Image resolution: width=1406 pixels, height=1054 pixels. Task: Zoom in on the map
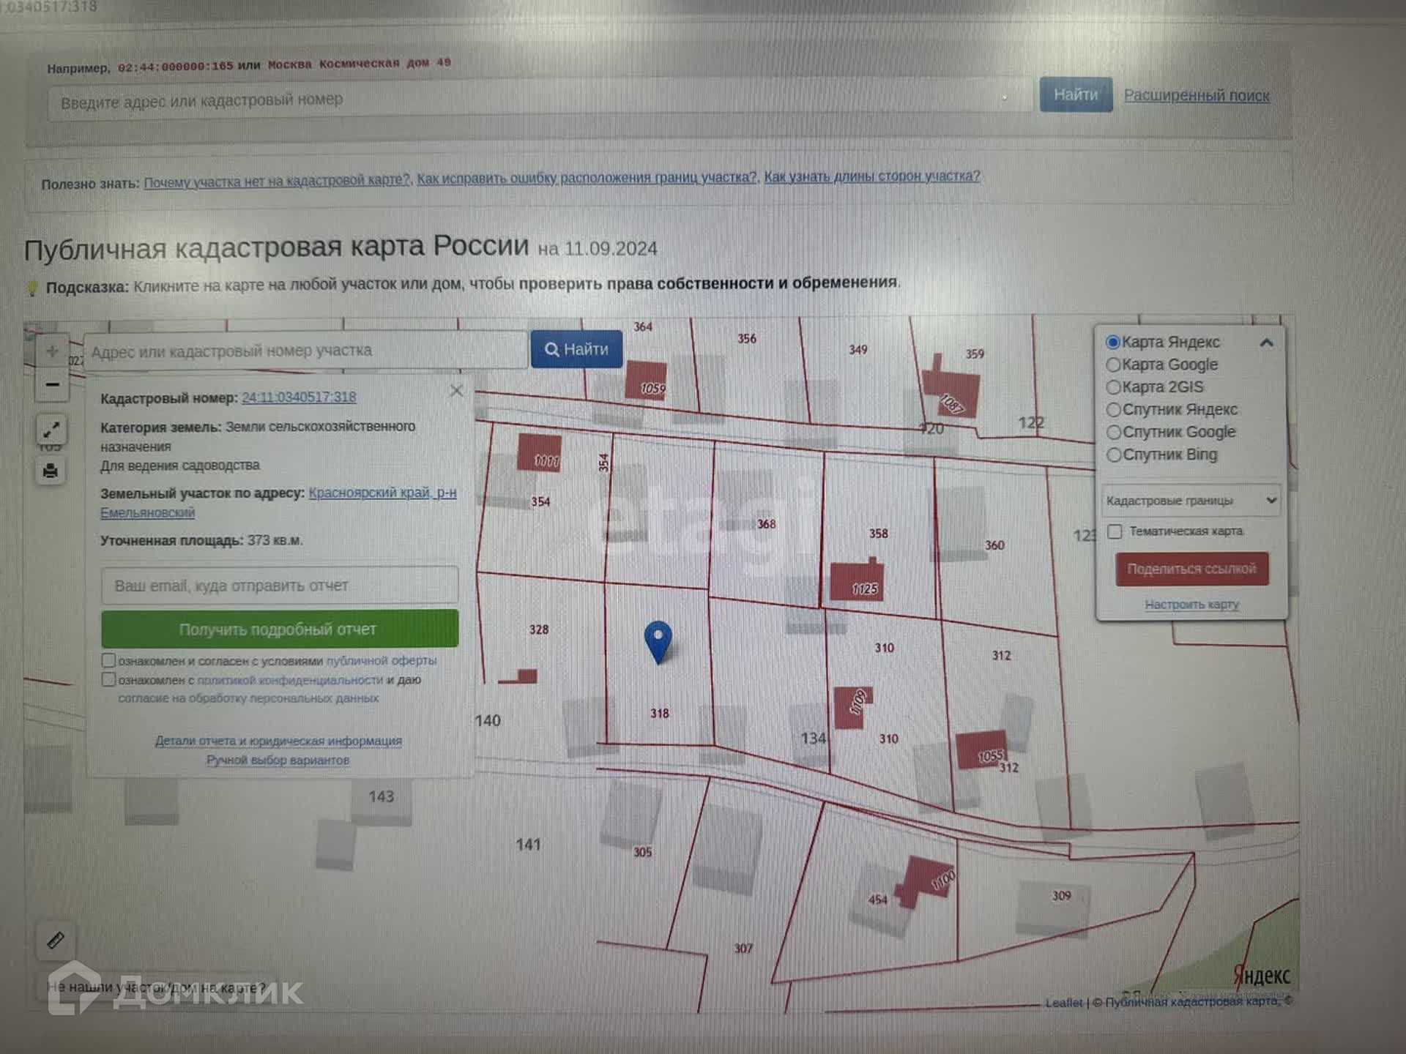click(x=52, y=351)
